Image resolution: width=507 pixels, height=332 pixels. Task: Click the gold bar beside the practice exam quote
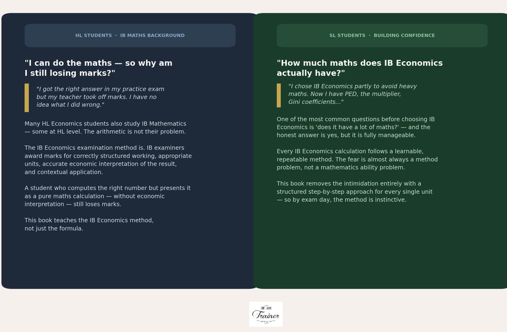pyautogui.click(x=27, y=97)
